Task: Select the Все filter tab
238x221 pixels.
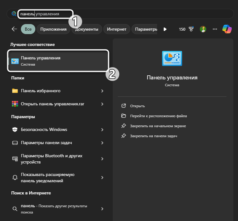Action: pos(28,29)
